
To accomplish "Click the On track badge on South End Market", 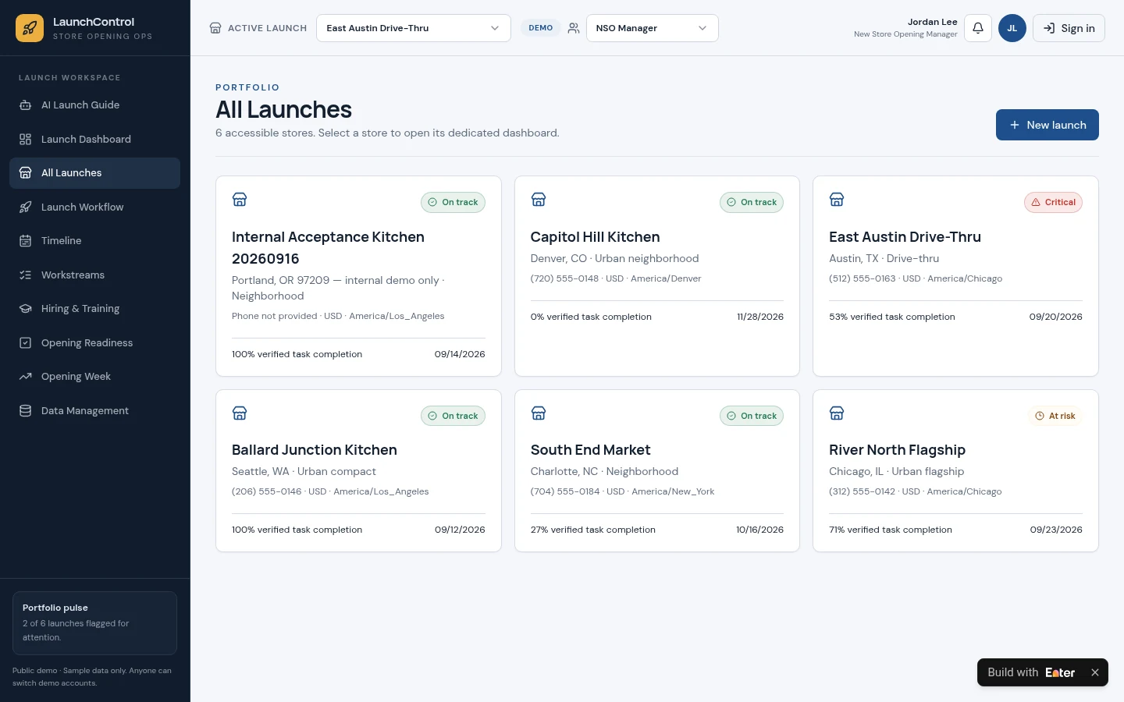I will point(752,417).
